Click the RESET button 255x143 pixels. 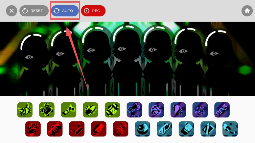(34, 11)
